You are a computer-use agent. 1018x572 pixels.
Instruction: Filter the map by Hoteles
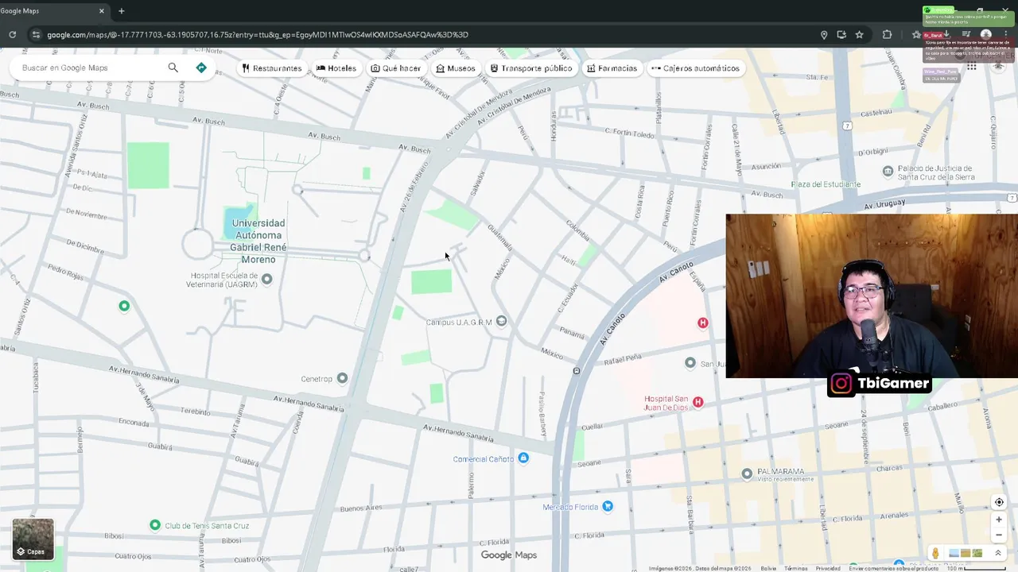click(x=336, y=68)
